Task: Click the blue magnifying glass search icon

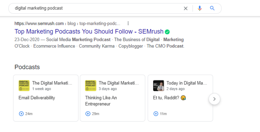Action: [212, 8]
